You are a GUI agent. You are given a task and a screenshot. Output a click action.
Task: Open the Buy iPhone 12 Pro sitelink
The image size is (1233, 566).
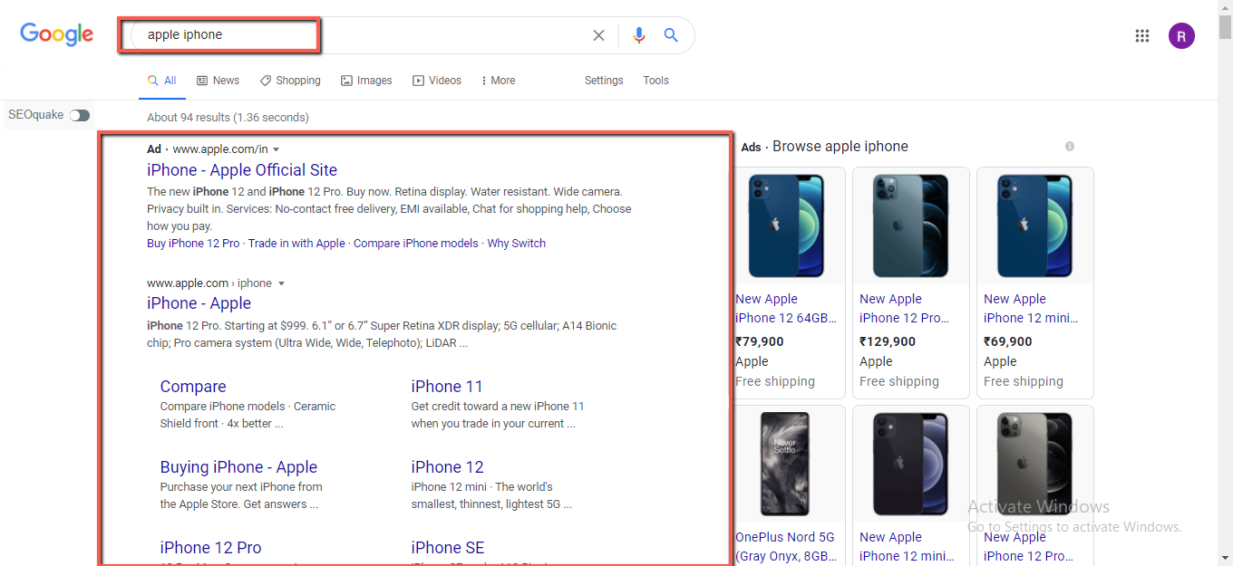point(193,244)
